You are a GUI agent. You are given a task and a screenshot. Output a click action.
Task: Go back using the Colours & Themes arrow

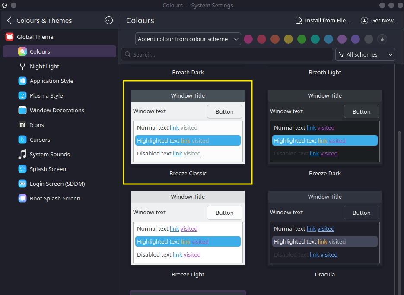9,20
